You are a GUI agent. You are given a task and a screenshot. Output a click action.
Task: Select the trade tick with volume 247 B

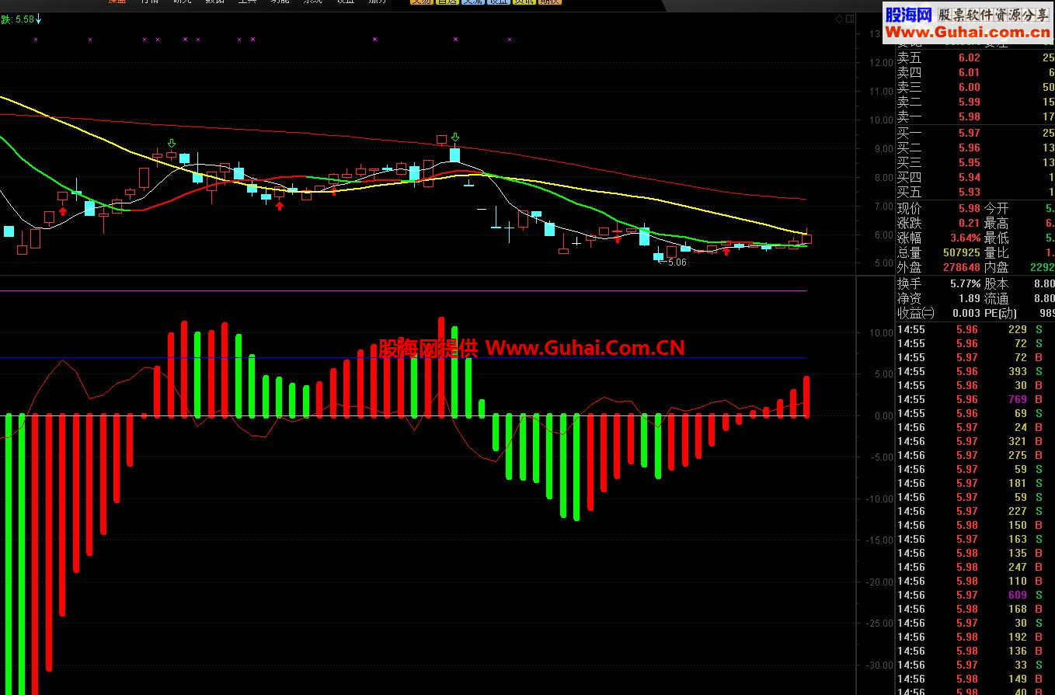976,567
